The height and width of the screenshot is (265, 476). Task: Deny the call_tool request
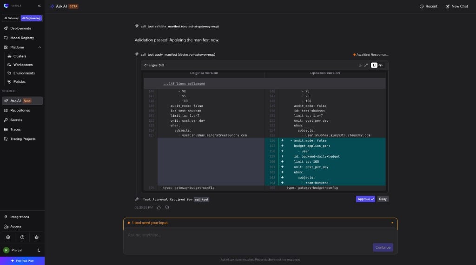(383, 199)
